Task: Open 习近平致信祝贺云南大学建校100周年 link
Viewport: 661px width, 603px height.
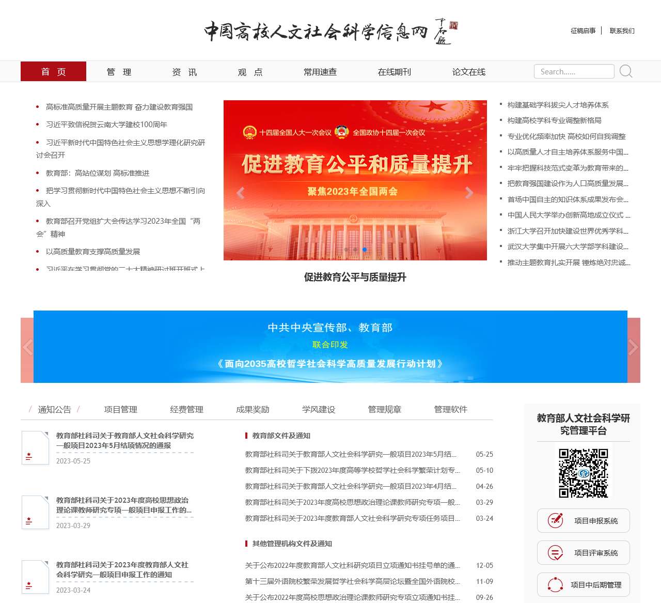Action: tap(106, 125)
